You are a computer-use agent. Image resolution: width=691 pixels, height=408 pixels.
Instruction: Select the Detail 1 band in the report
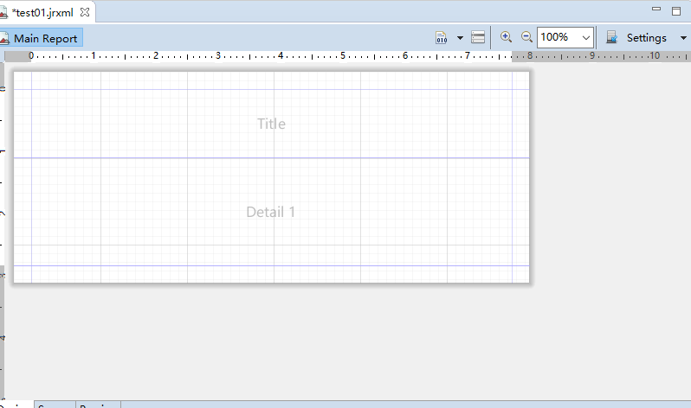click(x=272, y=212)
